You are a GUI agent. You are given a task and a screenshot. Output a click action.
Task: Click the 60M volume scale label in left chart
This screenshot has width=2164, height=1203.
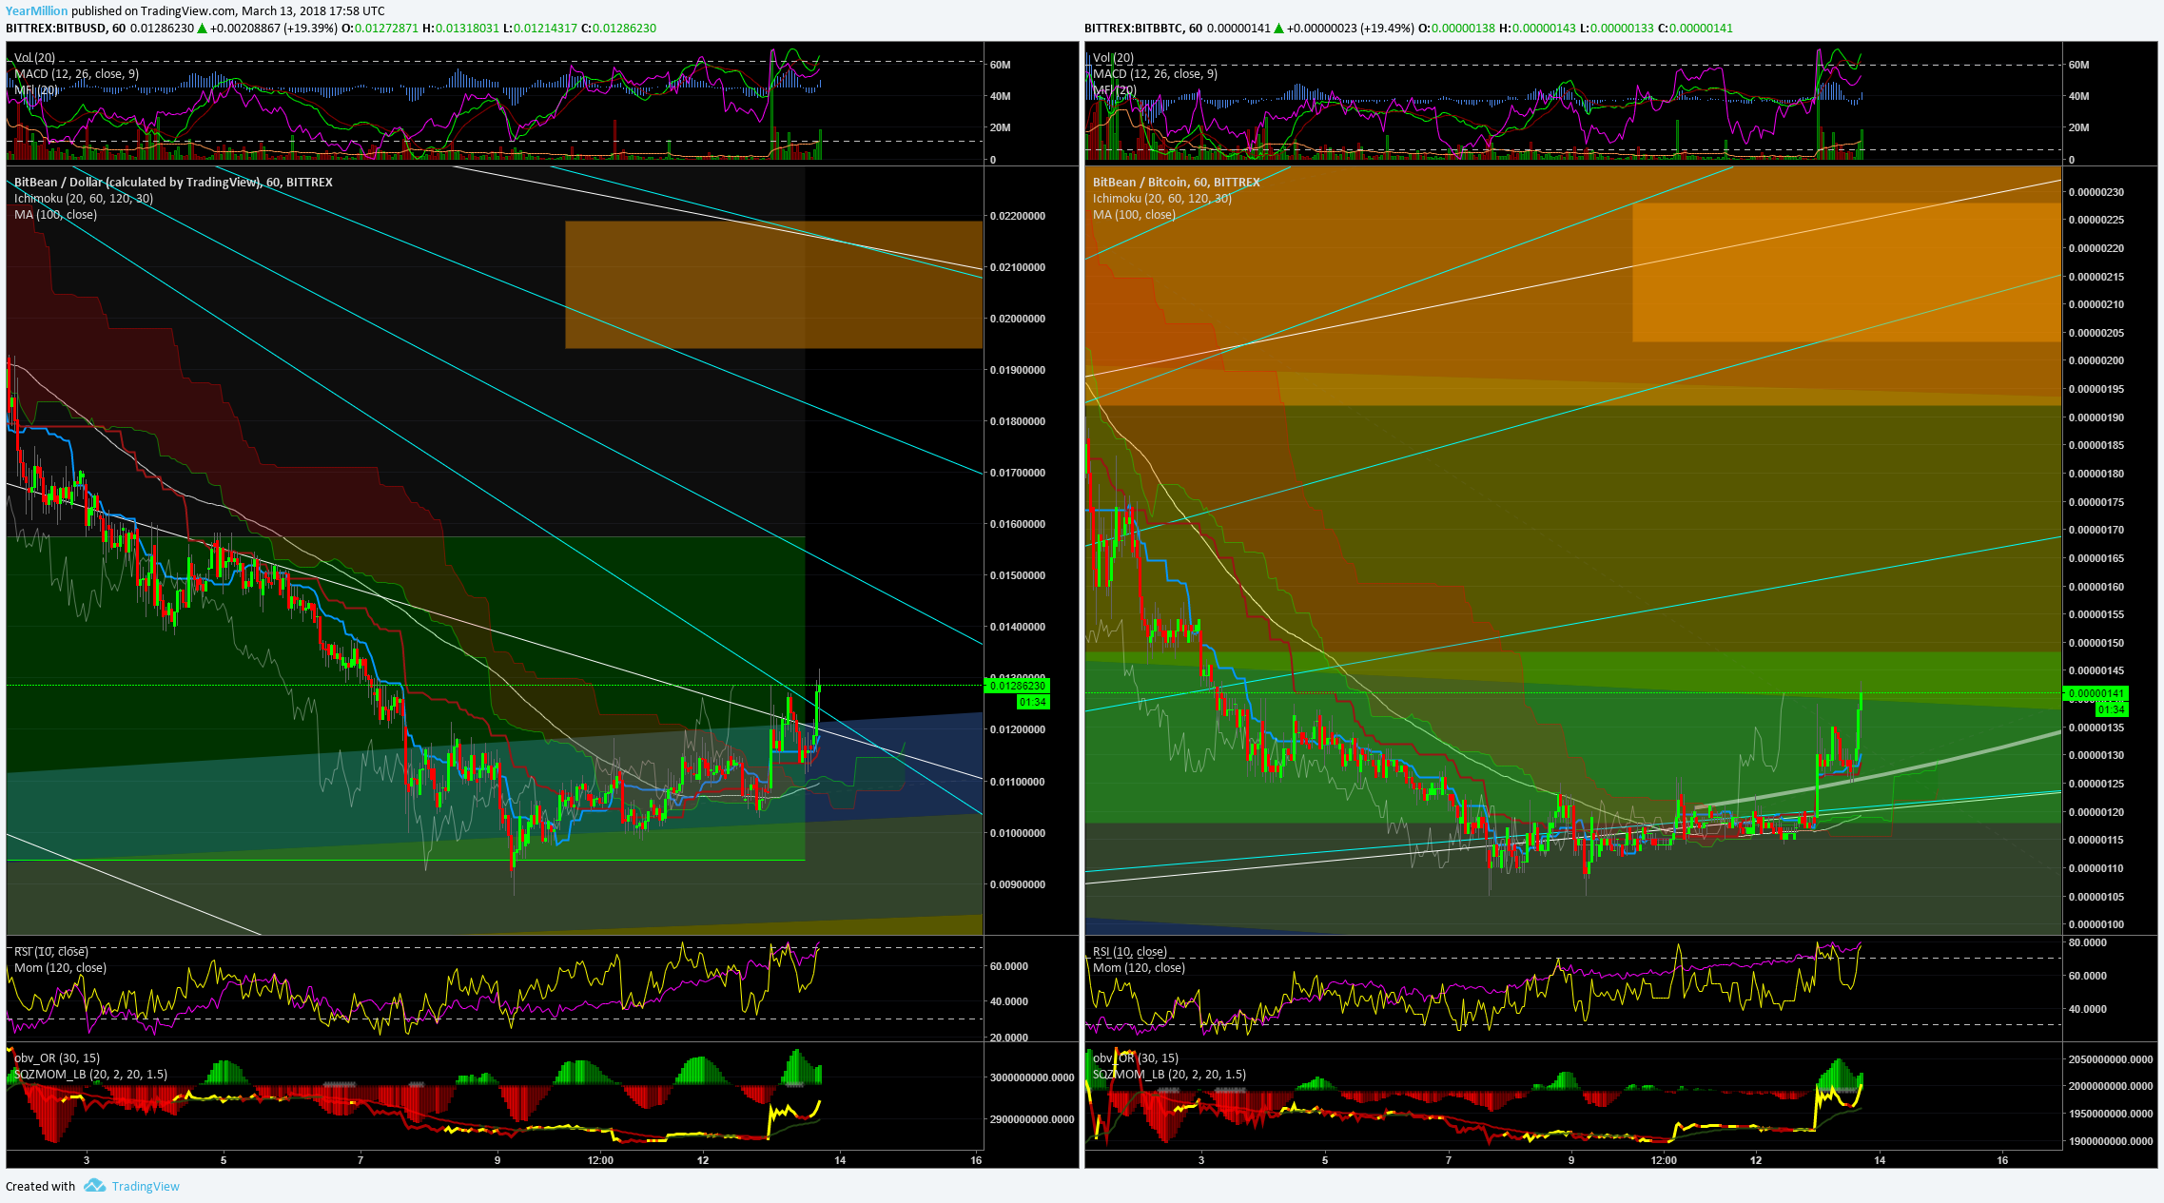(1000, 65)
